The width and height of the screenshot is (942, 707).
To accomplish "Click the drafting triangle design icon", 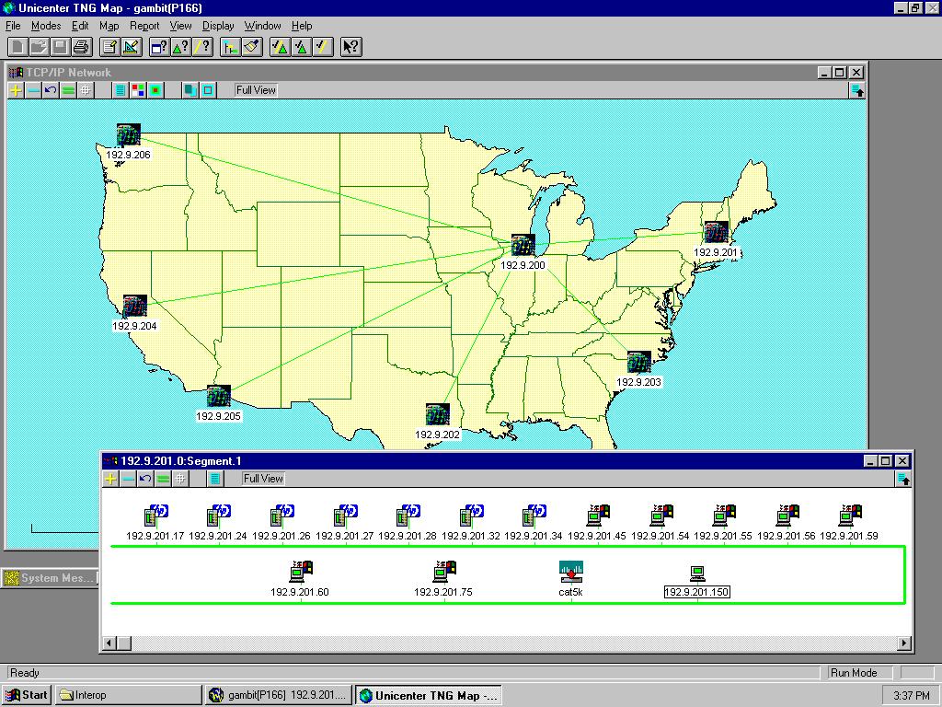I will coord(131,47).
